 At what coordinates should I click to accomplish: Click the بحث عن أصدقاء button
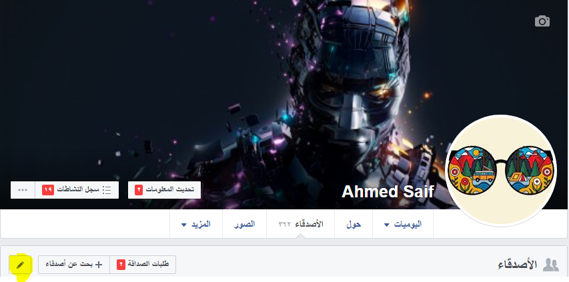(74, 265)
